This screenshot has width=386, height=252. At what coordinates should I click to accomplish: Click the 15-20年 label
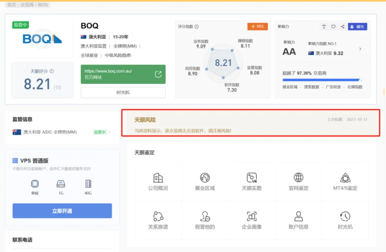pyautogui.click(x=120, y=37)
